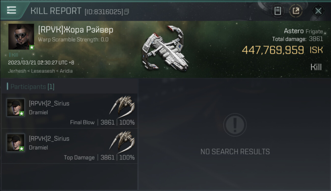The width and height of the screenshot is (331, 191).
Task: Click the Top Damage participant portrait
Action: coord(16,143)
